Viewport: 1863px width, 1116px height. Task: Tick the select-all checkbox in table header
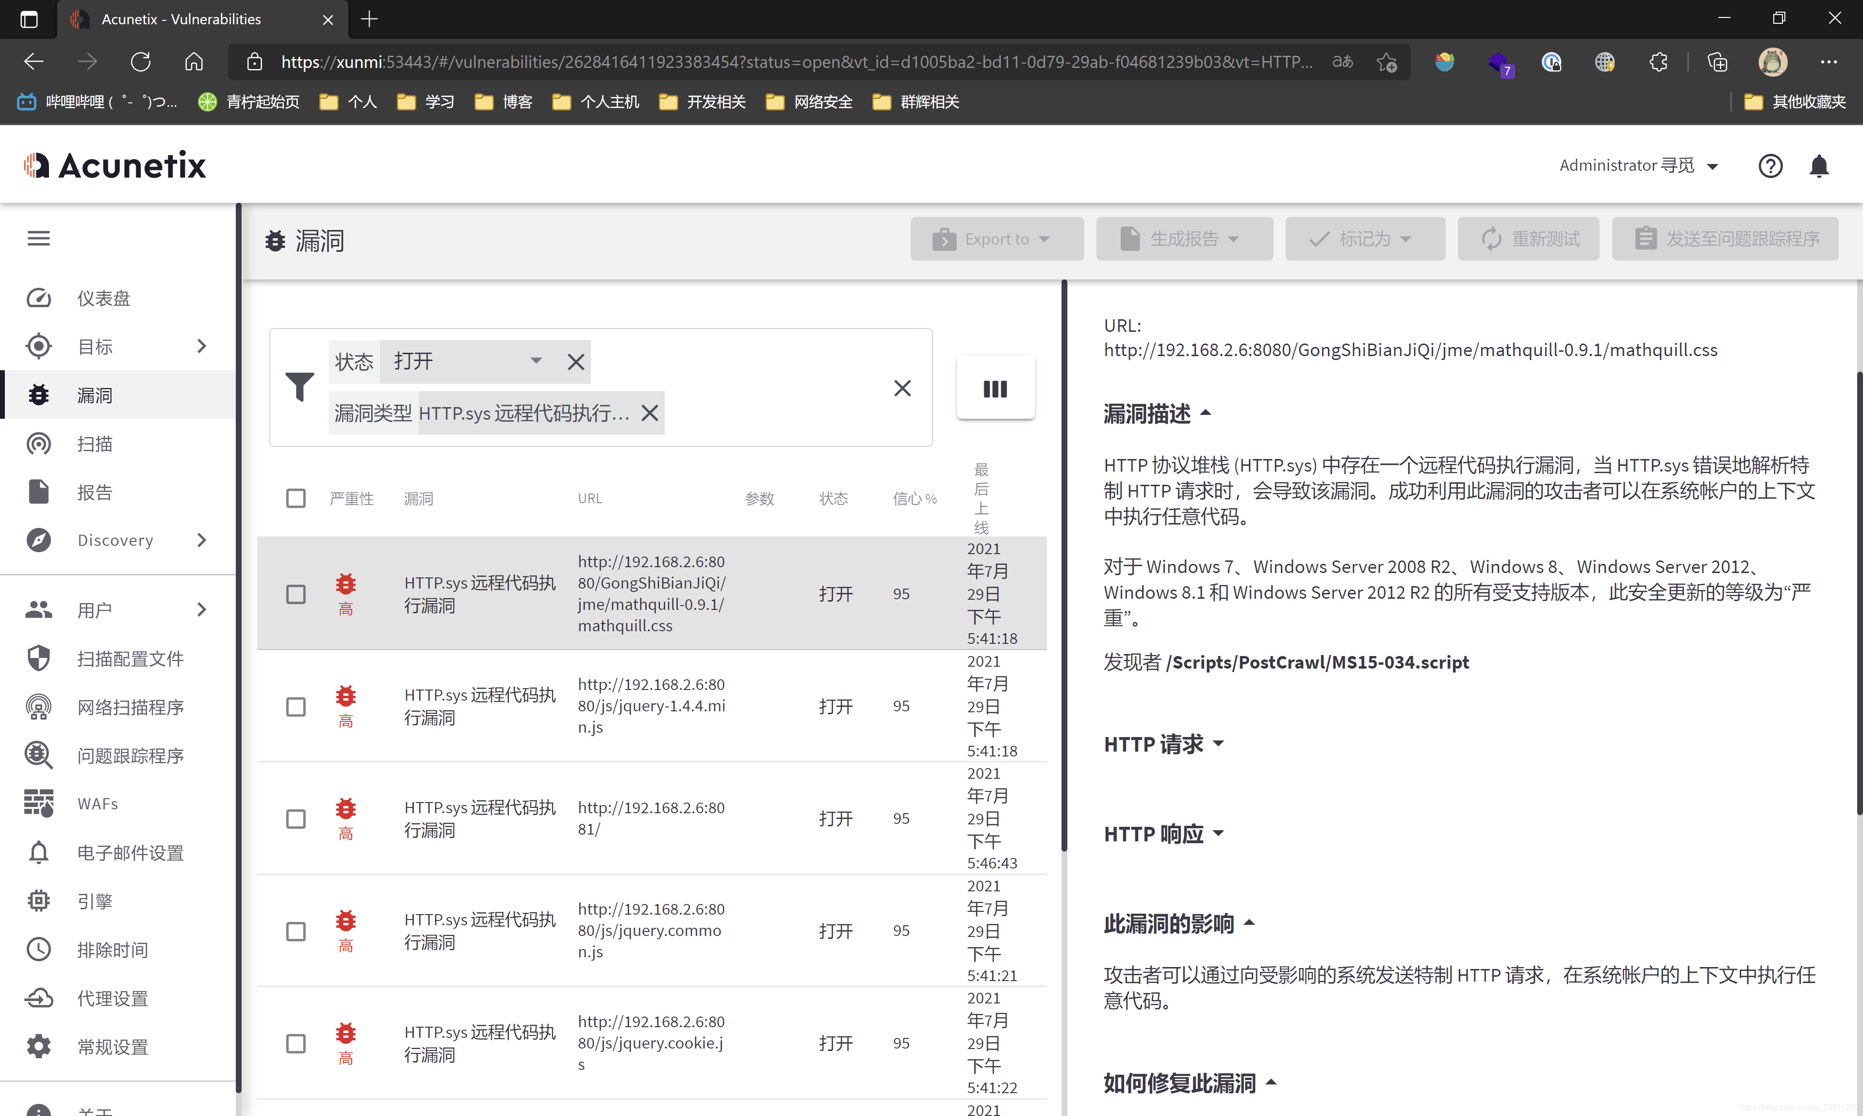coord(295,498)
